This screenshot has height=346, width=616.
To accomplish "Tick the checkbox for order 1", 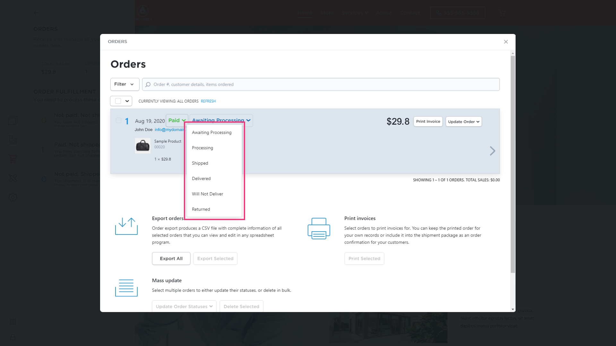I will point(118,120).
